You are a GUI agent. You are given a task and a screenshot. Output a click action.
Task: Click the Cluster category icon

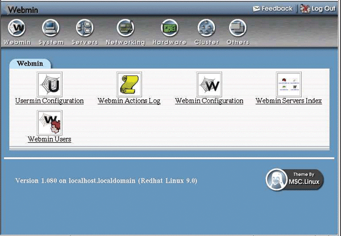click(206, 28)
